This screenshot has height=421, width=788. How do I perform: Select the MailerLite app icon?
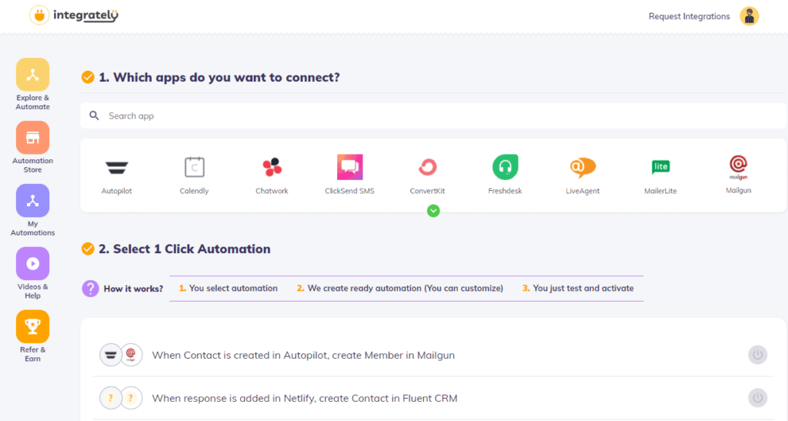[x=660, y=167]
